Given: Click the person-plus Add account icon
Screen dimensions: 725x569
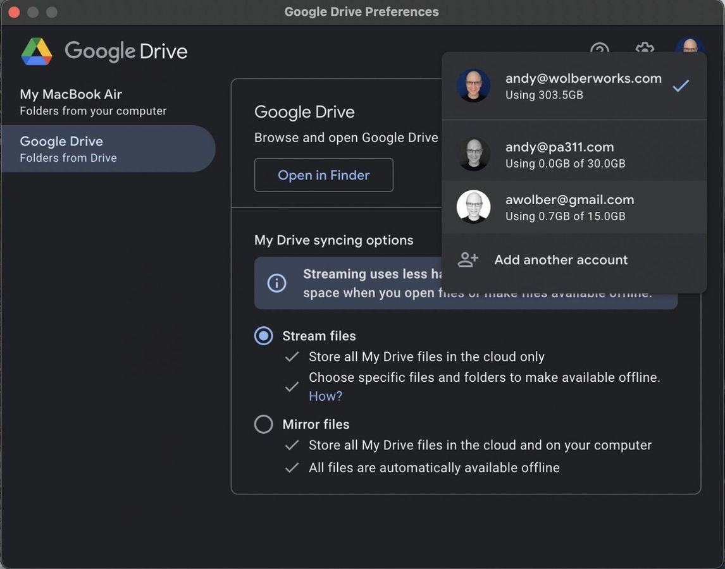Looking at the screenshot, I should tap(468, 259).
